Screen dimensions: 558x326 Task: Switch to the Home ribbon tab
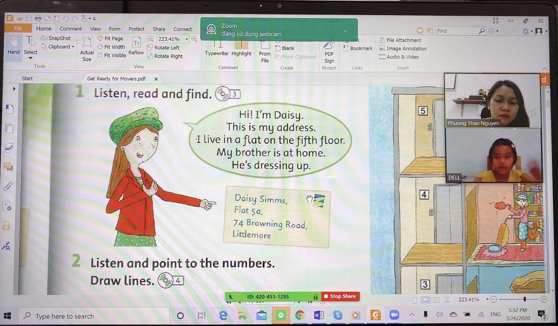click(44, 29)
